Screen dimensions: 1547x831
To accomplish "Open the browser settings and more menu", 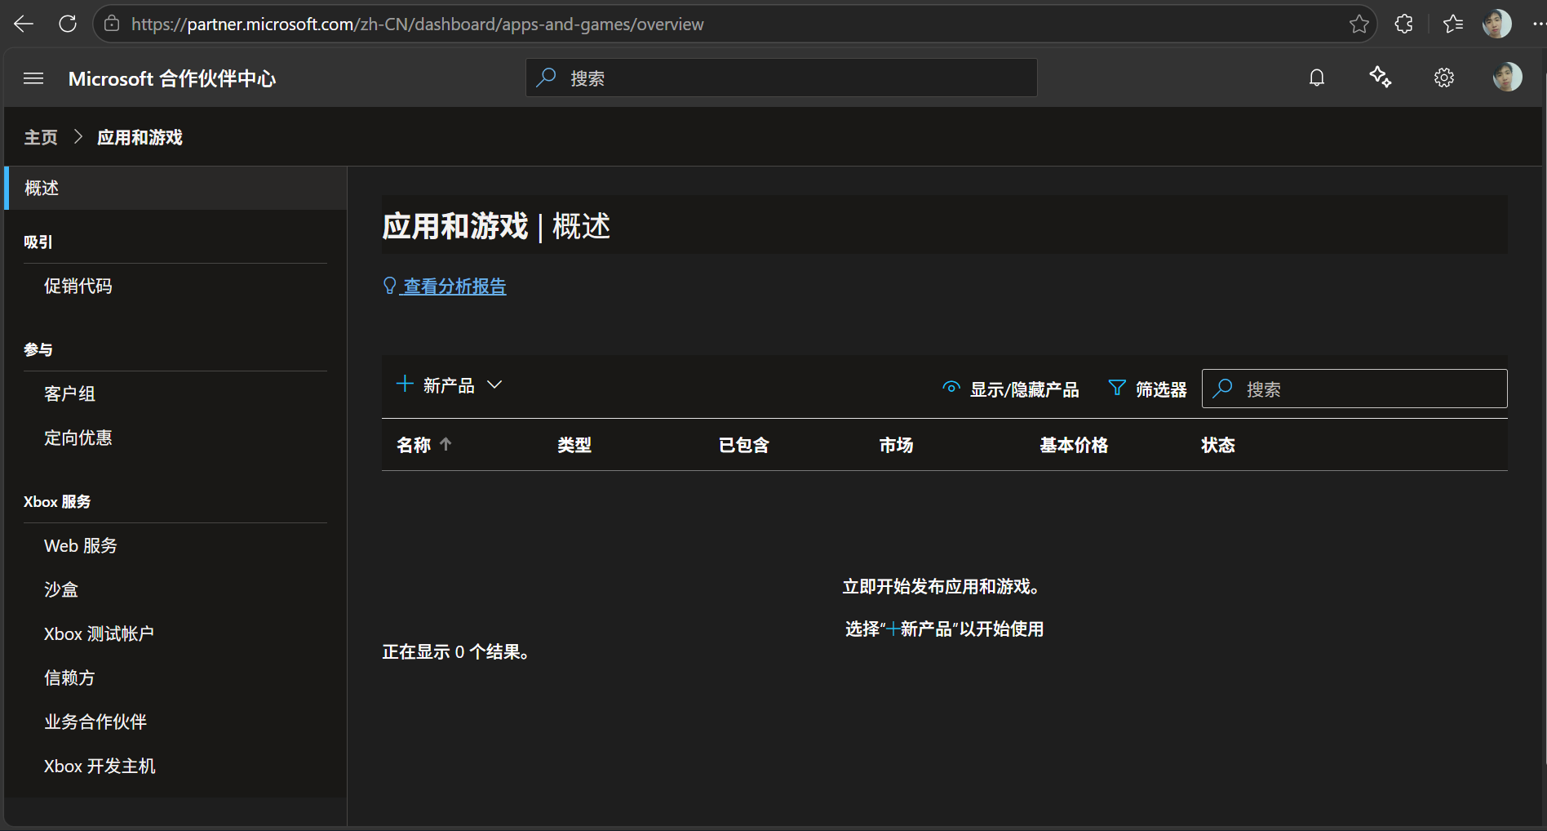I will [x=1539, y=24].
